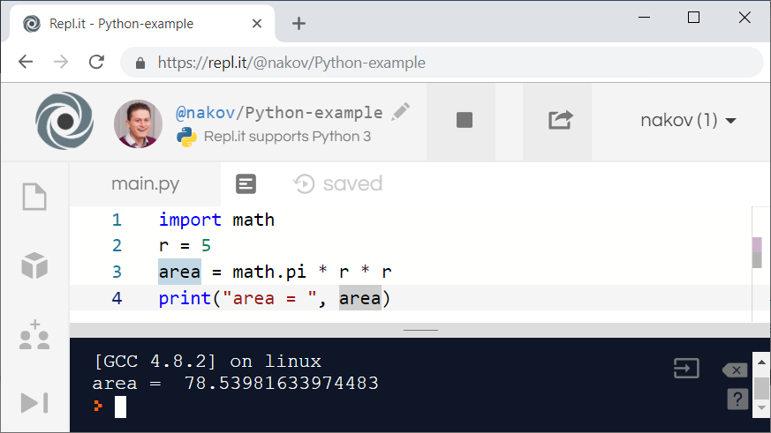Click the pencil icon to edit repl name

point(401,111)
